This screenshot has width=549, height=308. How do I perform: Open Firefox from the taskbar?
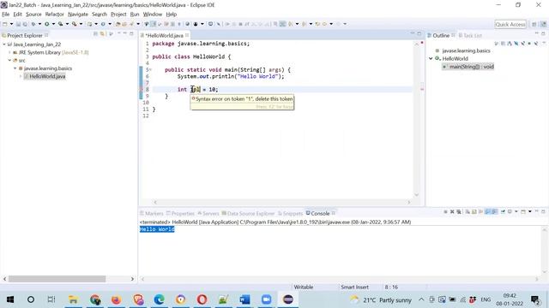pyautogui.click(x=116, y=299)
